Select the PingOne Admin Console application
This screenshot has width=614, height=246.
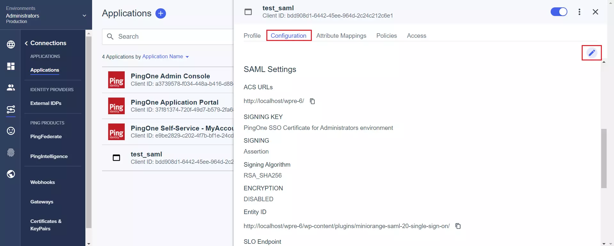click(x=168, y=80)
